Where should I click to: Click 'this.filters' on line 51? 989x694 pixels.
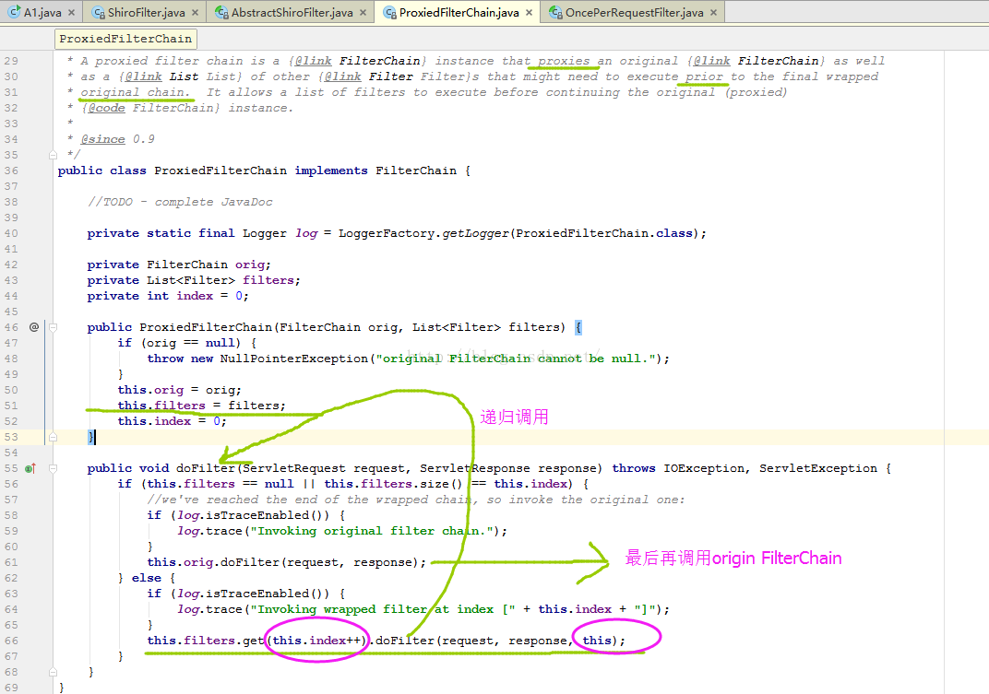pyautogui.click(x=161, y=406)
